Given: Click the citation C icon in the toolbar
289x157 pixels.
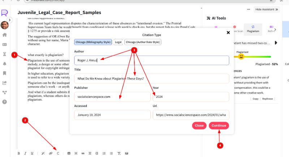Looking at the screenshot, I should click(x=58, y=153).
